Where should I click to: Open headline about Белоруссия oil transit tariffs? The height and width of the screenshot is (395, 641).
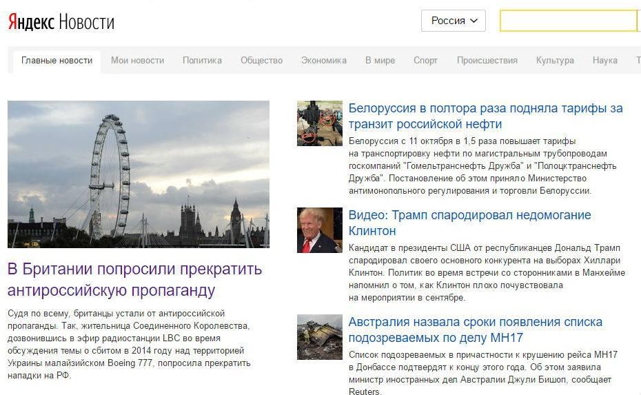[x=486, y=116]
